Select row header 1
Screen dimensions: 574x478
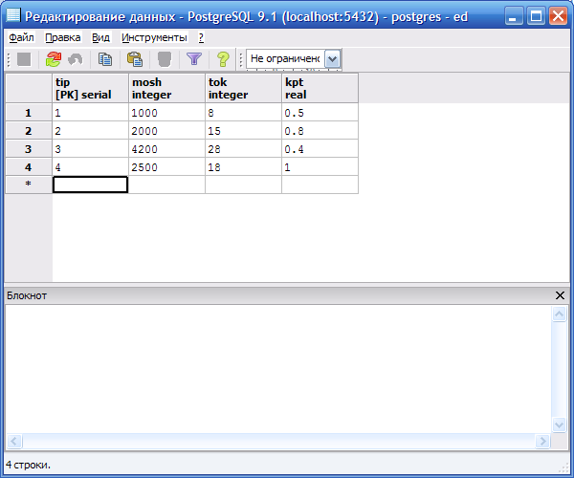pyautogui.click(x=29, y=112)
